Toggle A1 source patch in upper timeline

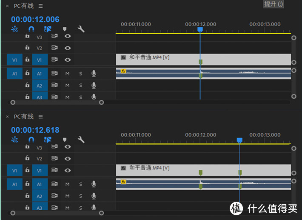coord(14,74)
